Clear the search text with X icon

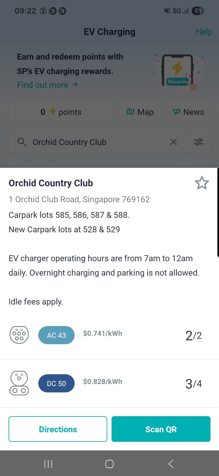coord(174,142)
